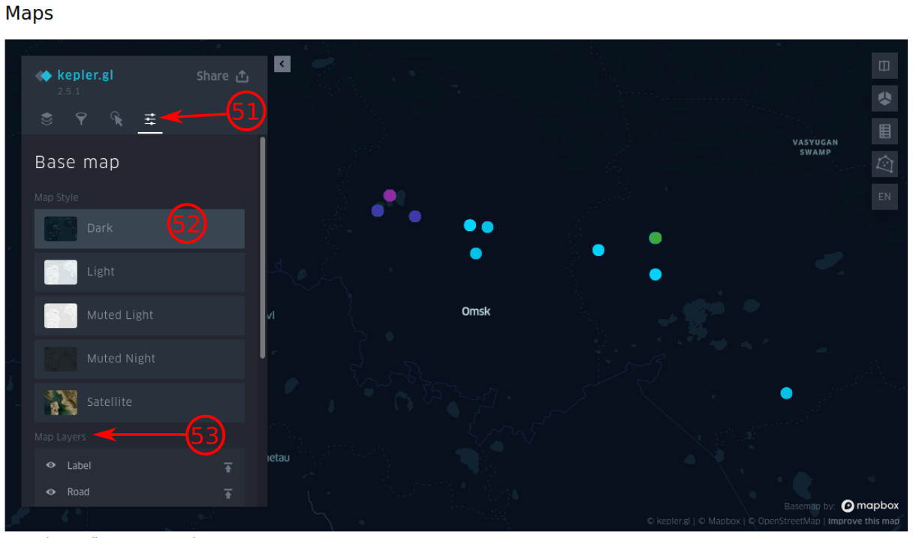916x538 pixels.
Task: Open the Filters funnel icon
Action: [x=81, y=119]
